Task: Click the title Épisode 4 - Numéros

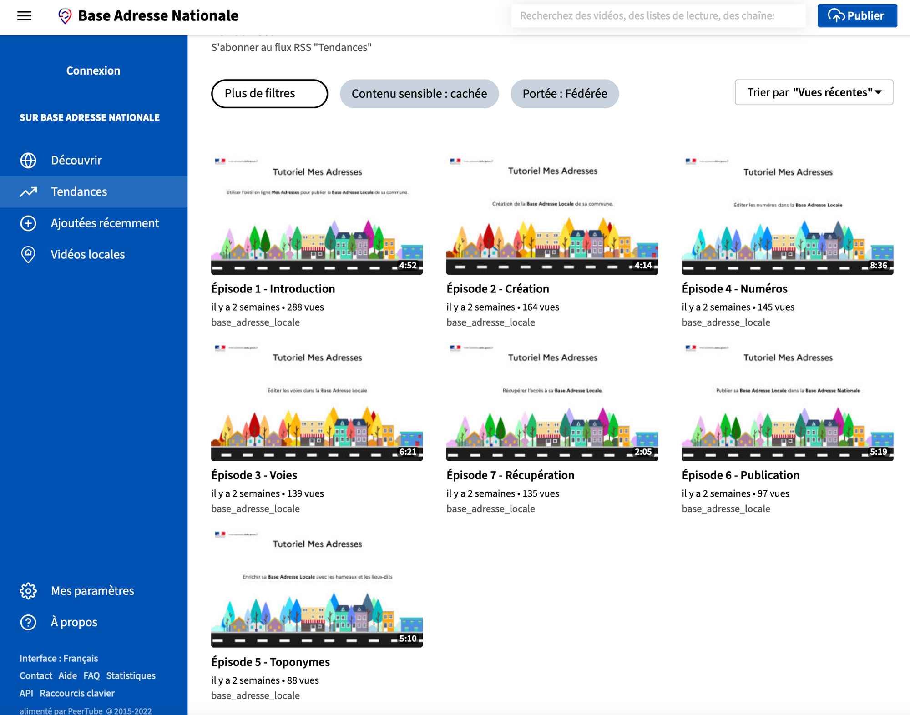Action: click(734, 289)
